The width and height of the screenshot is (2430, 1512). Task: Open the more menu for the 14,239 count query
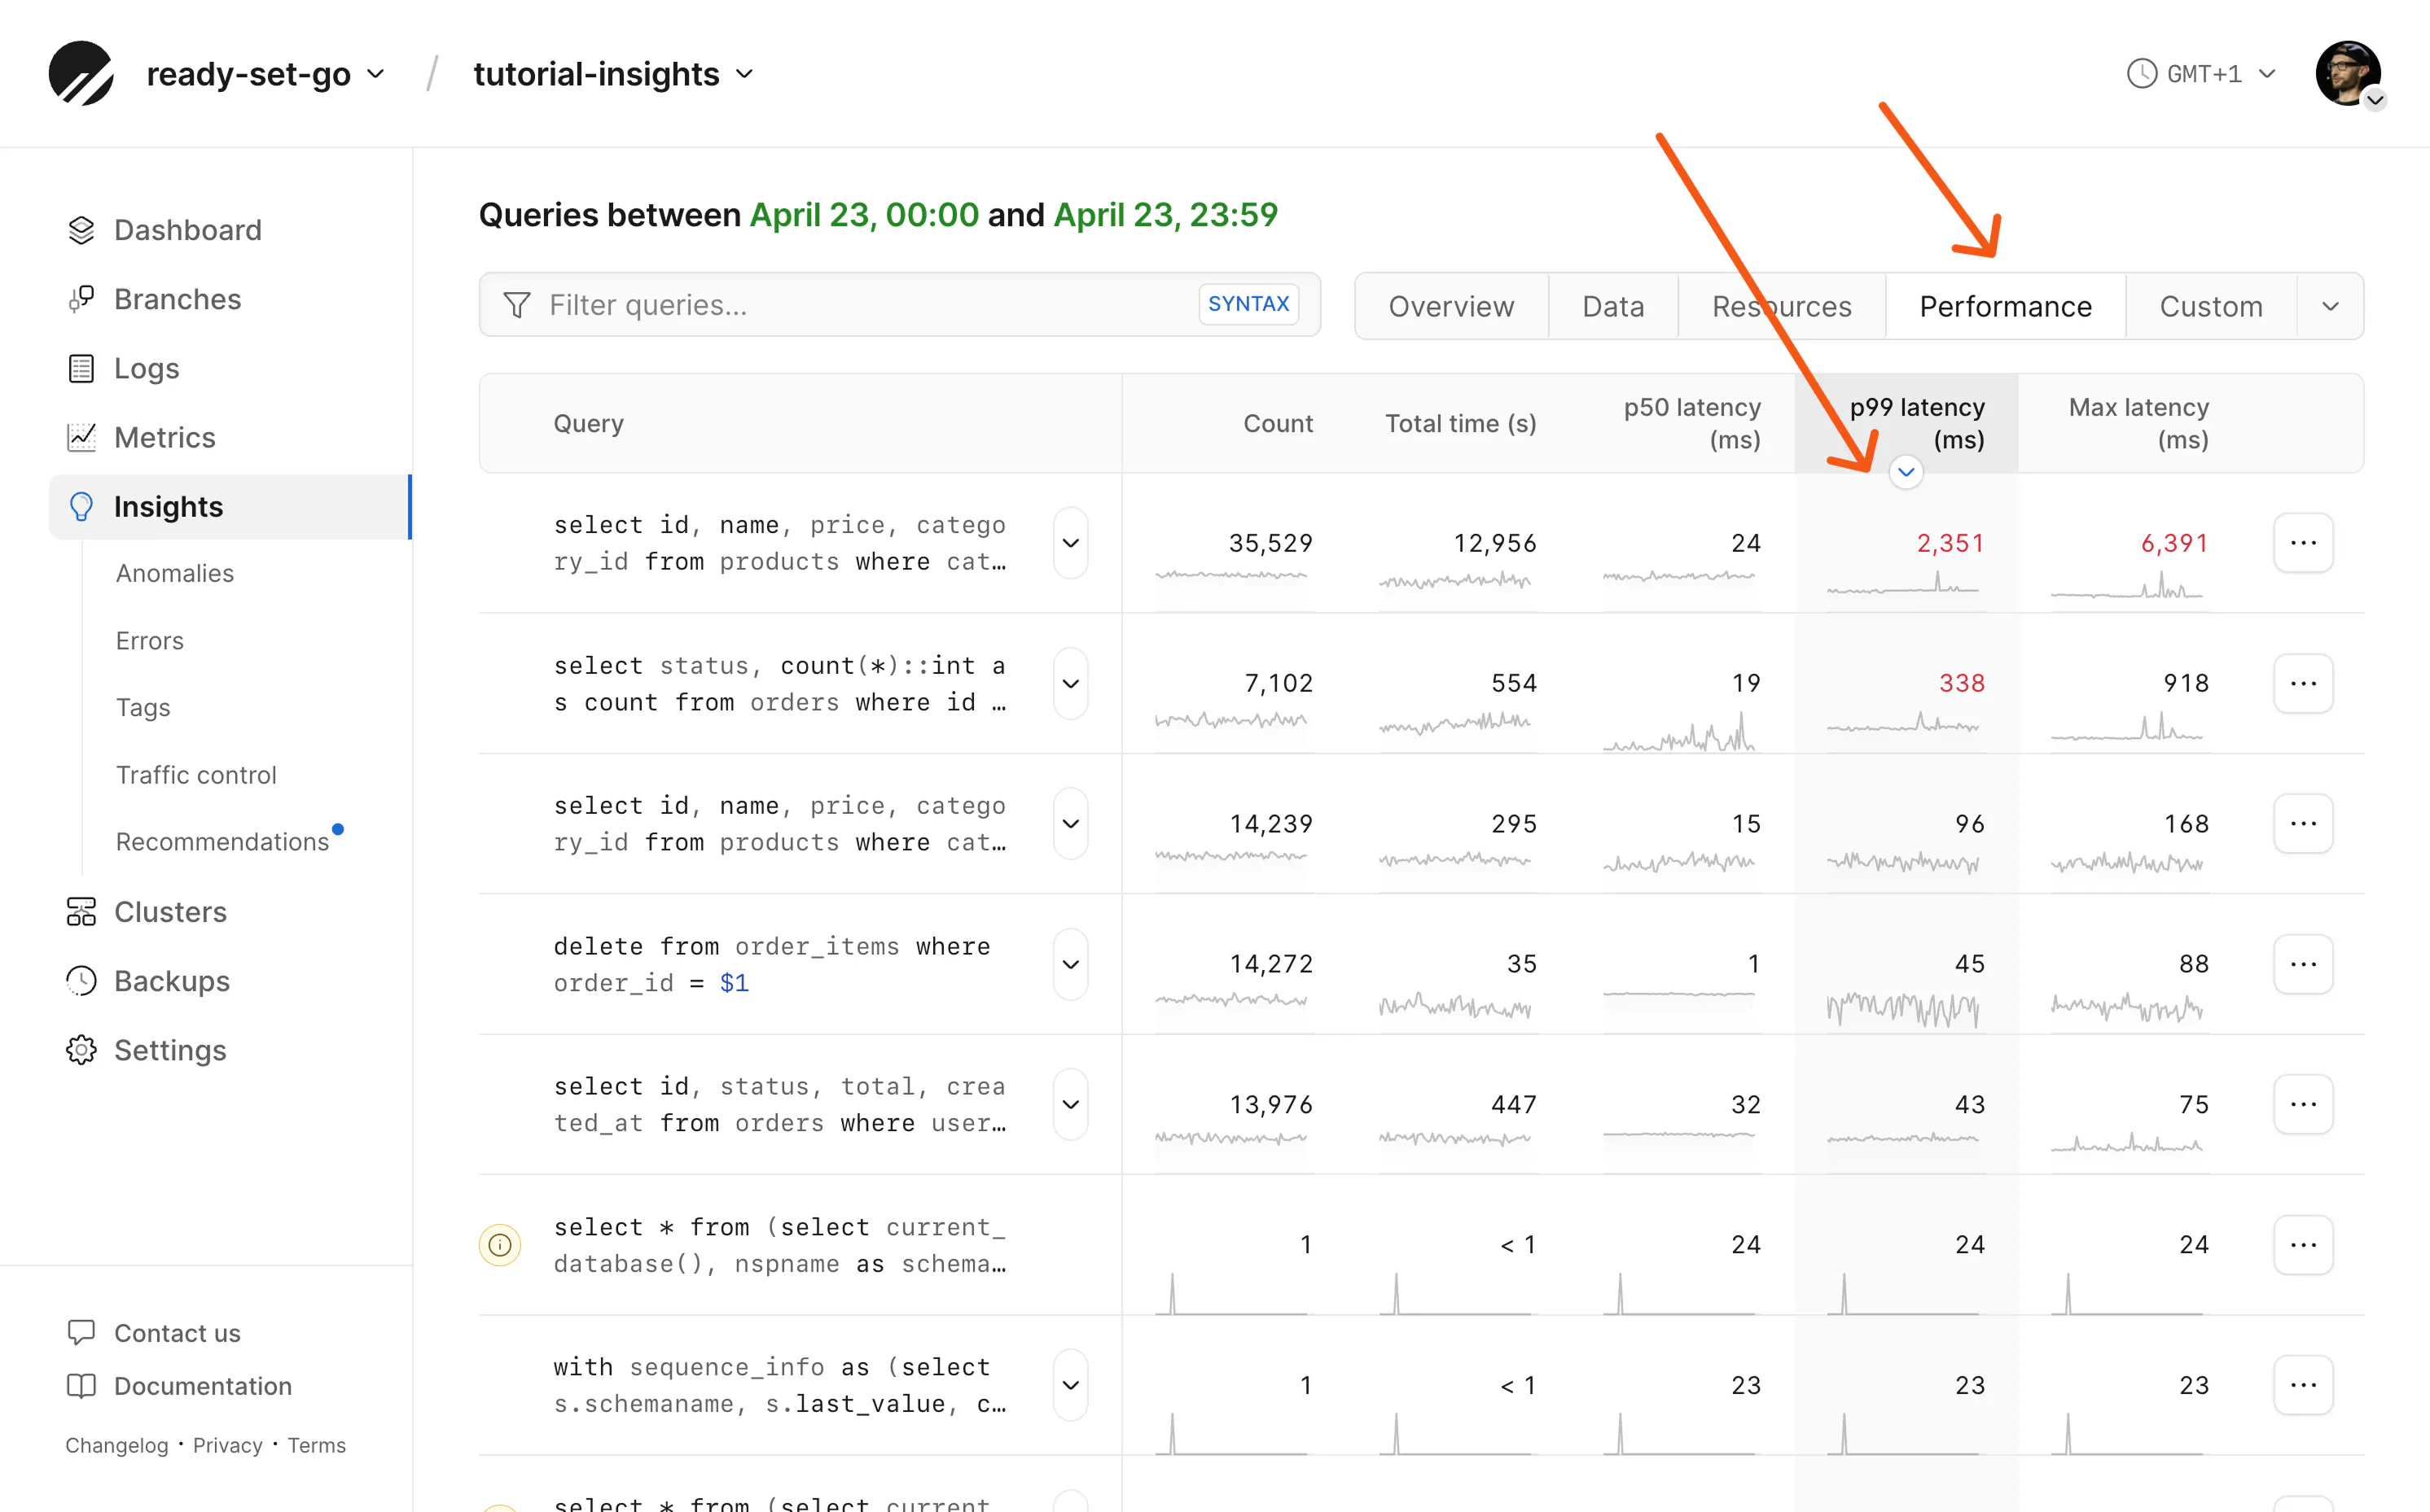pos(2303,824)
